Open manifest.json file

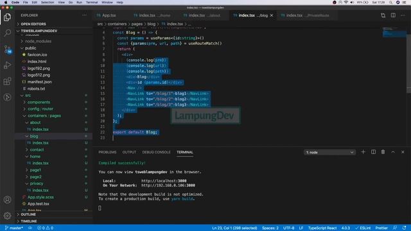39,81
